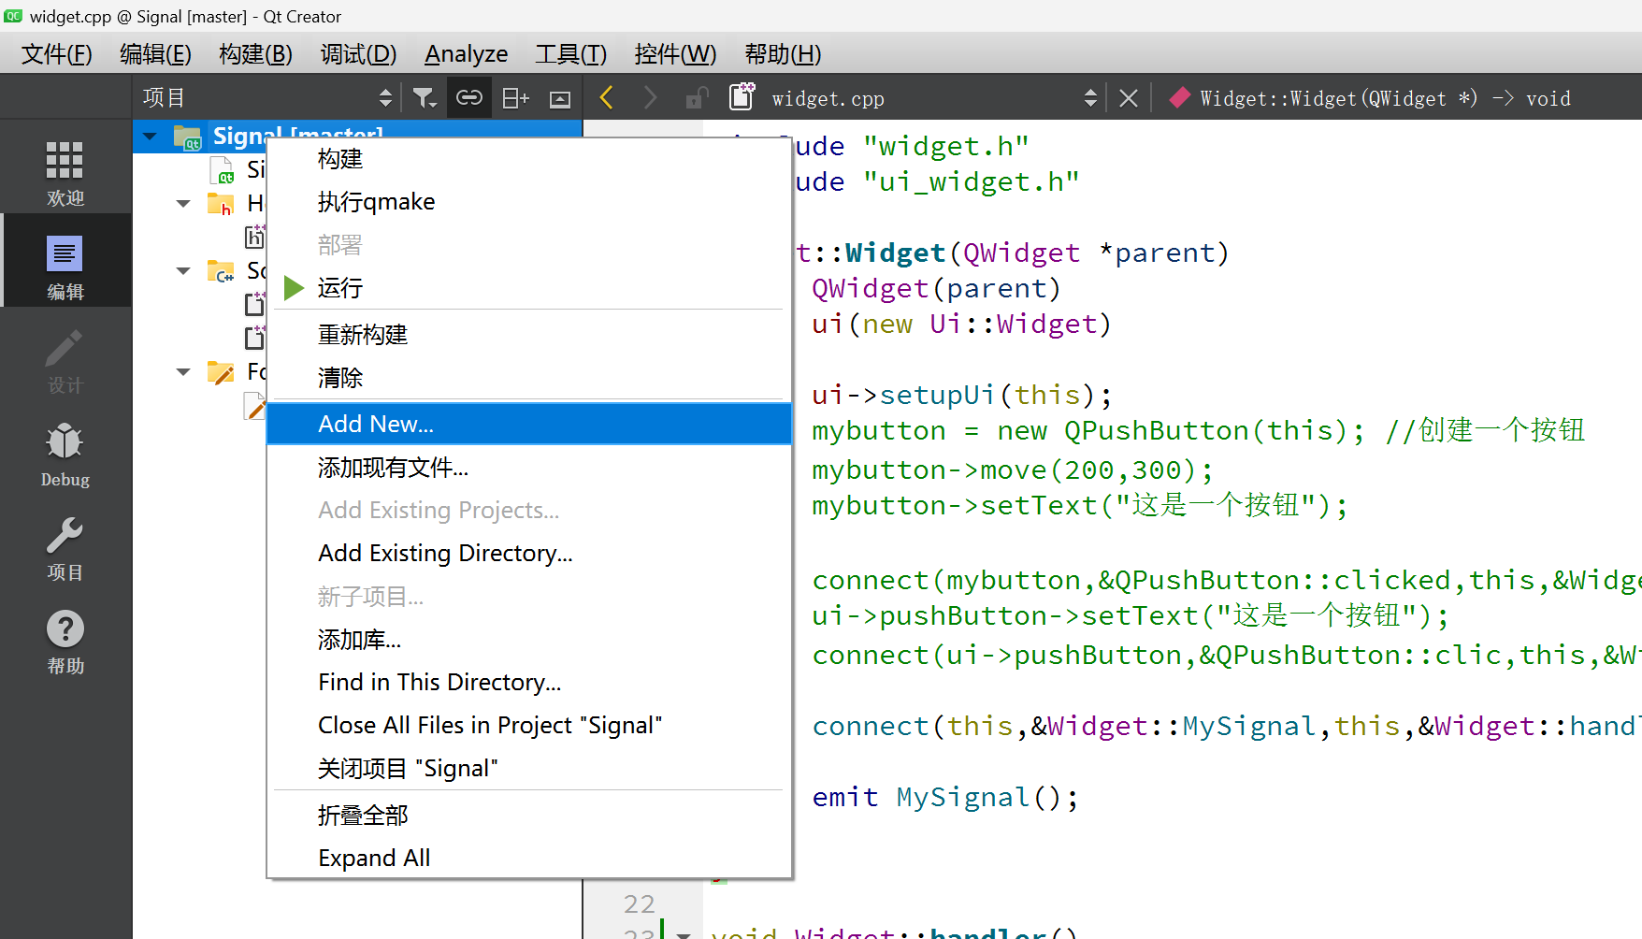Click the Signal project folder icon
The image size is (1642, 939).
(x=188, y=138)
